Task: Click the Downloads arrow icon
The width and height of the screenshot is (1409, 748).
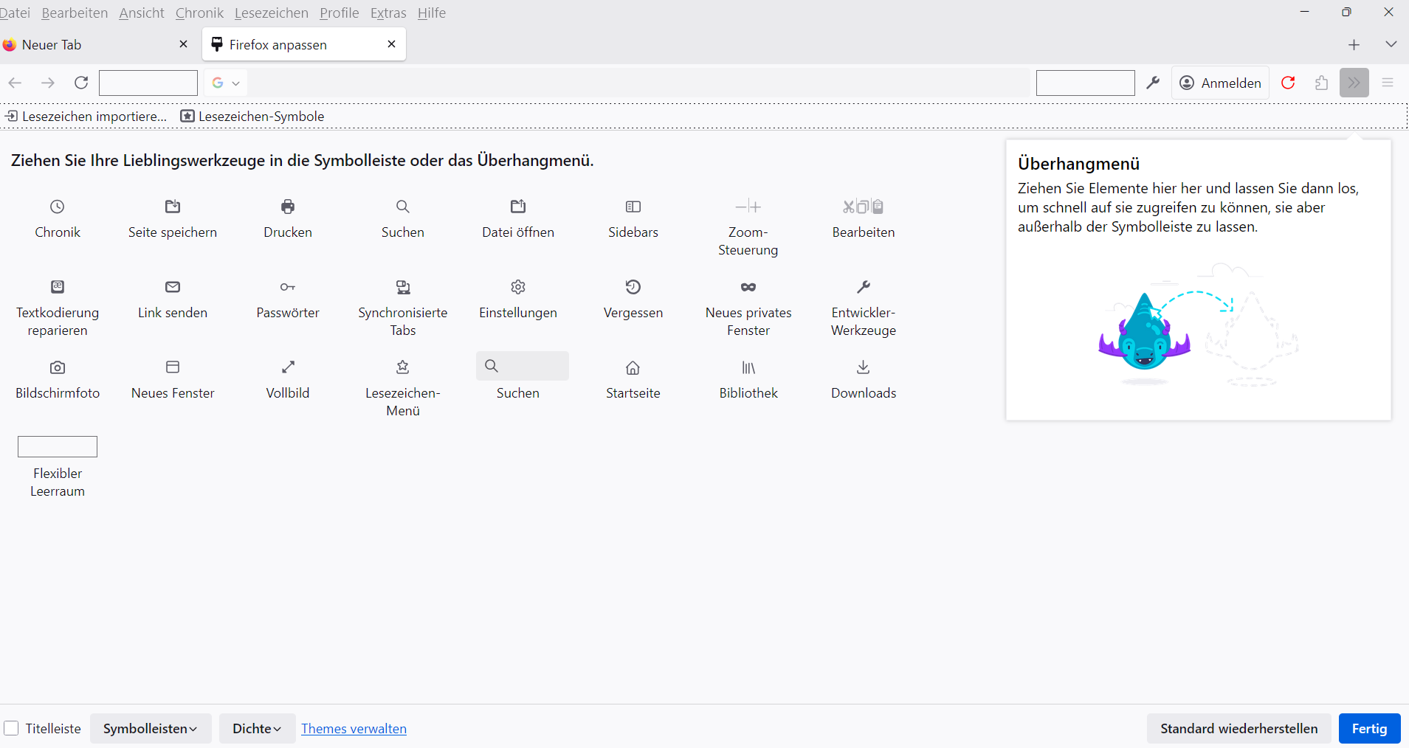Action: tap(864, 367)
